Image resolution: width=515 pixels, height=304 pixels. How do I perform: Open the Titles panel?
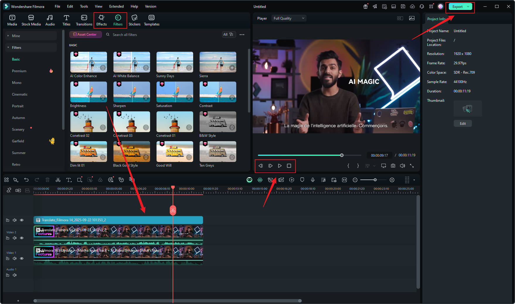[67, 20]
